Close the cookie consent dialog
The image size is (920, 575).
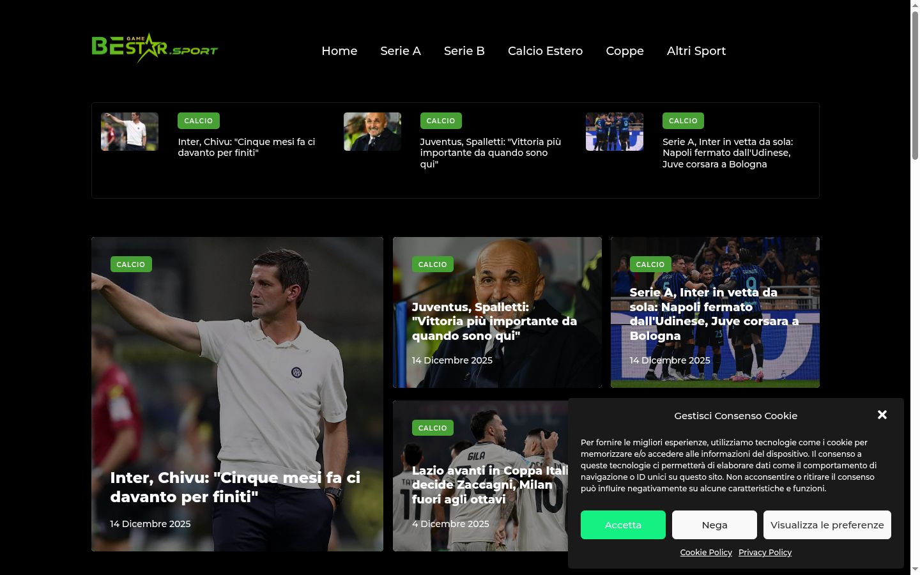[x=882, y=415]
